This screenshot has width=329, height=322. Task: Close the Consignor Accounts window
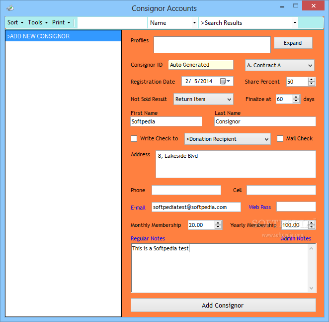(313, 5)
